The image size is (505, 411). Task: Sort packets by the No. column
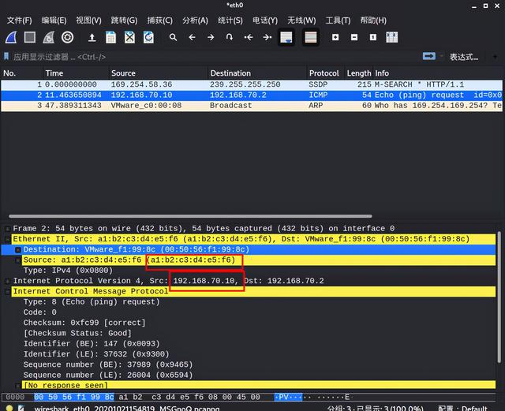pyautogui.click(x=22, y=73)
